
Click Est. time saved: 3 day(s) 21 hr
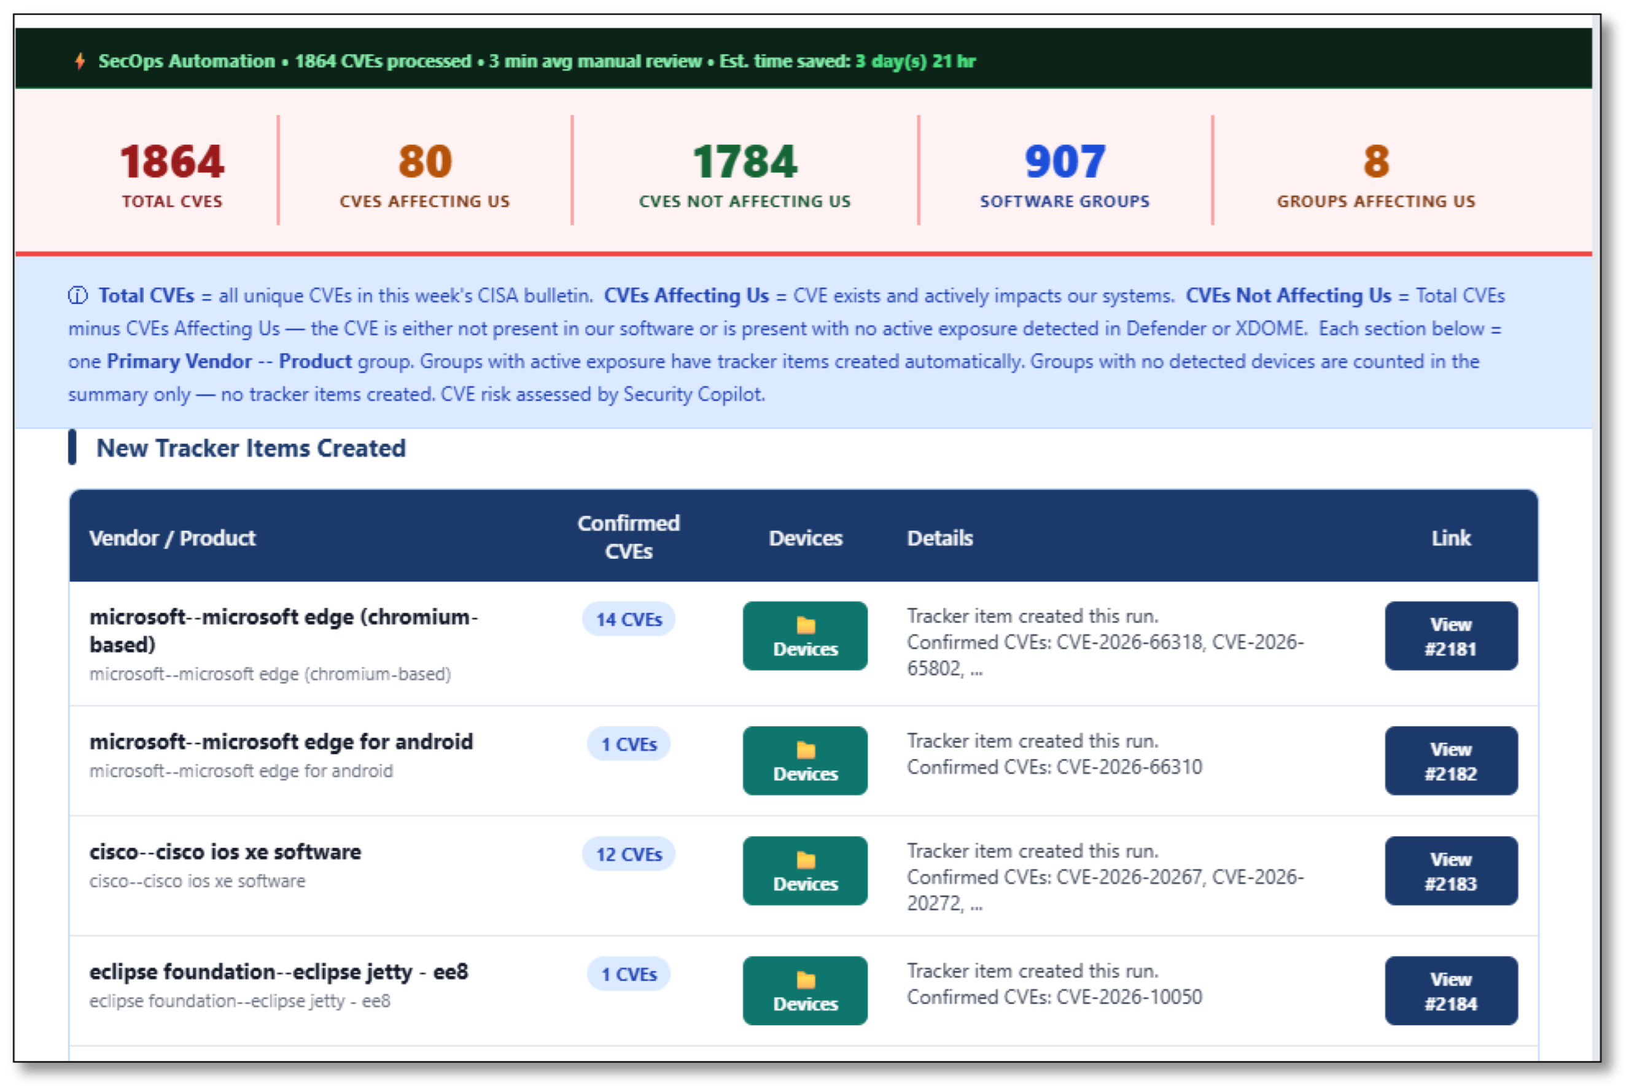[847, 61]
